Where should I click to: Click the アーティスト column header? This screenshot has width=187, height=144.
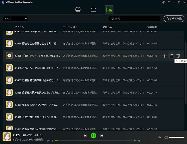70,27
